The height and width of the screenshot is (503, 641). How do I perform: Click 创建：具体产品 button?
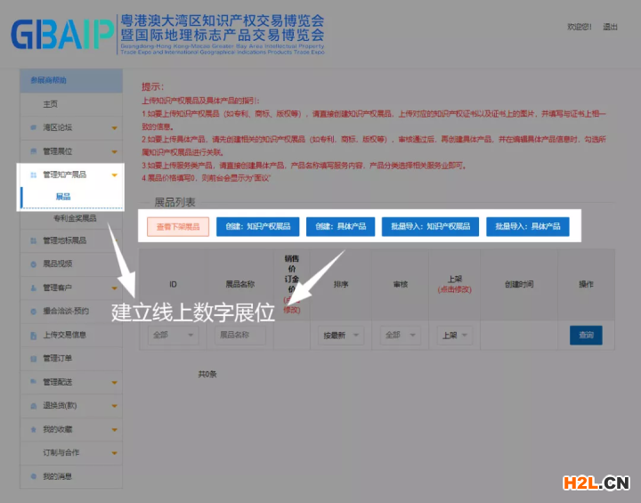click(340, 226)
